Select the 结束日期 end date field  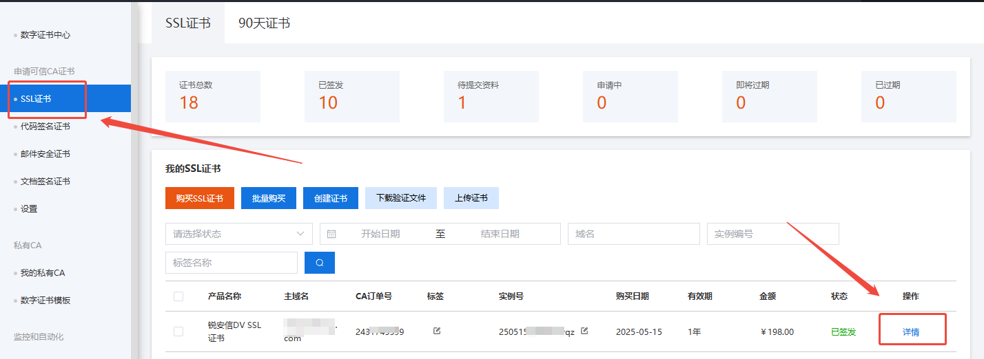click(x=500, y=234)
